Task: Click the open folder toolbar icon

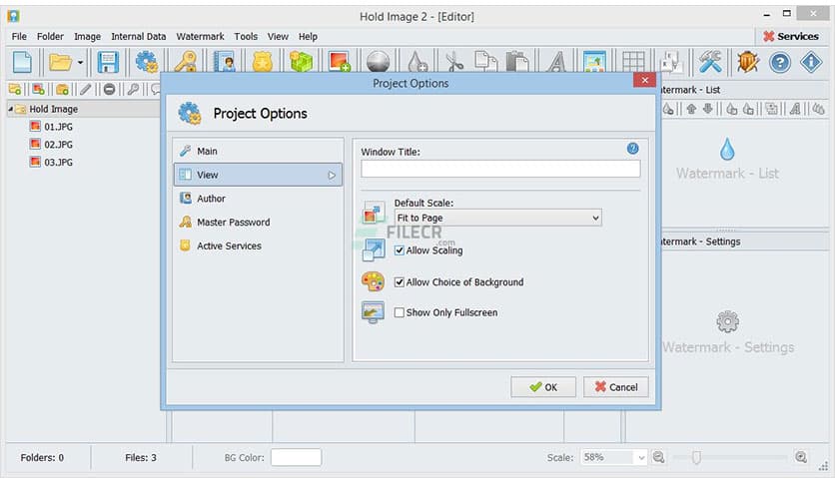Action: (60, 62)
